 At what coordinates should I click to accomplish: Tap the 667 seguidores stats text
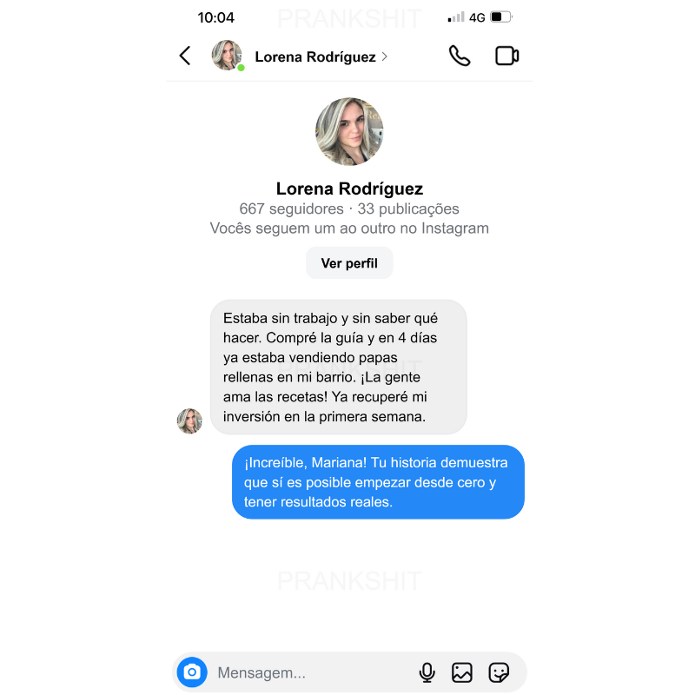click(x=291, y=208)
